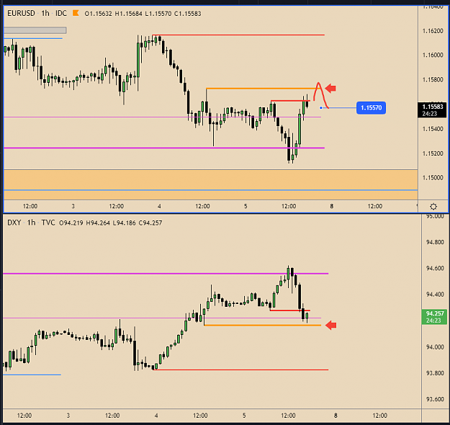This screenshot has width=450, height=425.
Task: Select the blue 1.15570 price label
Action: tap(371, 107)
